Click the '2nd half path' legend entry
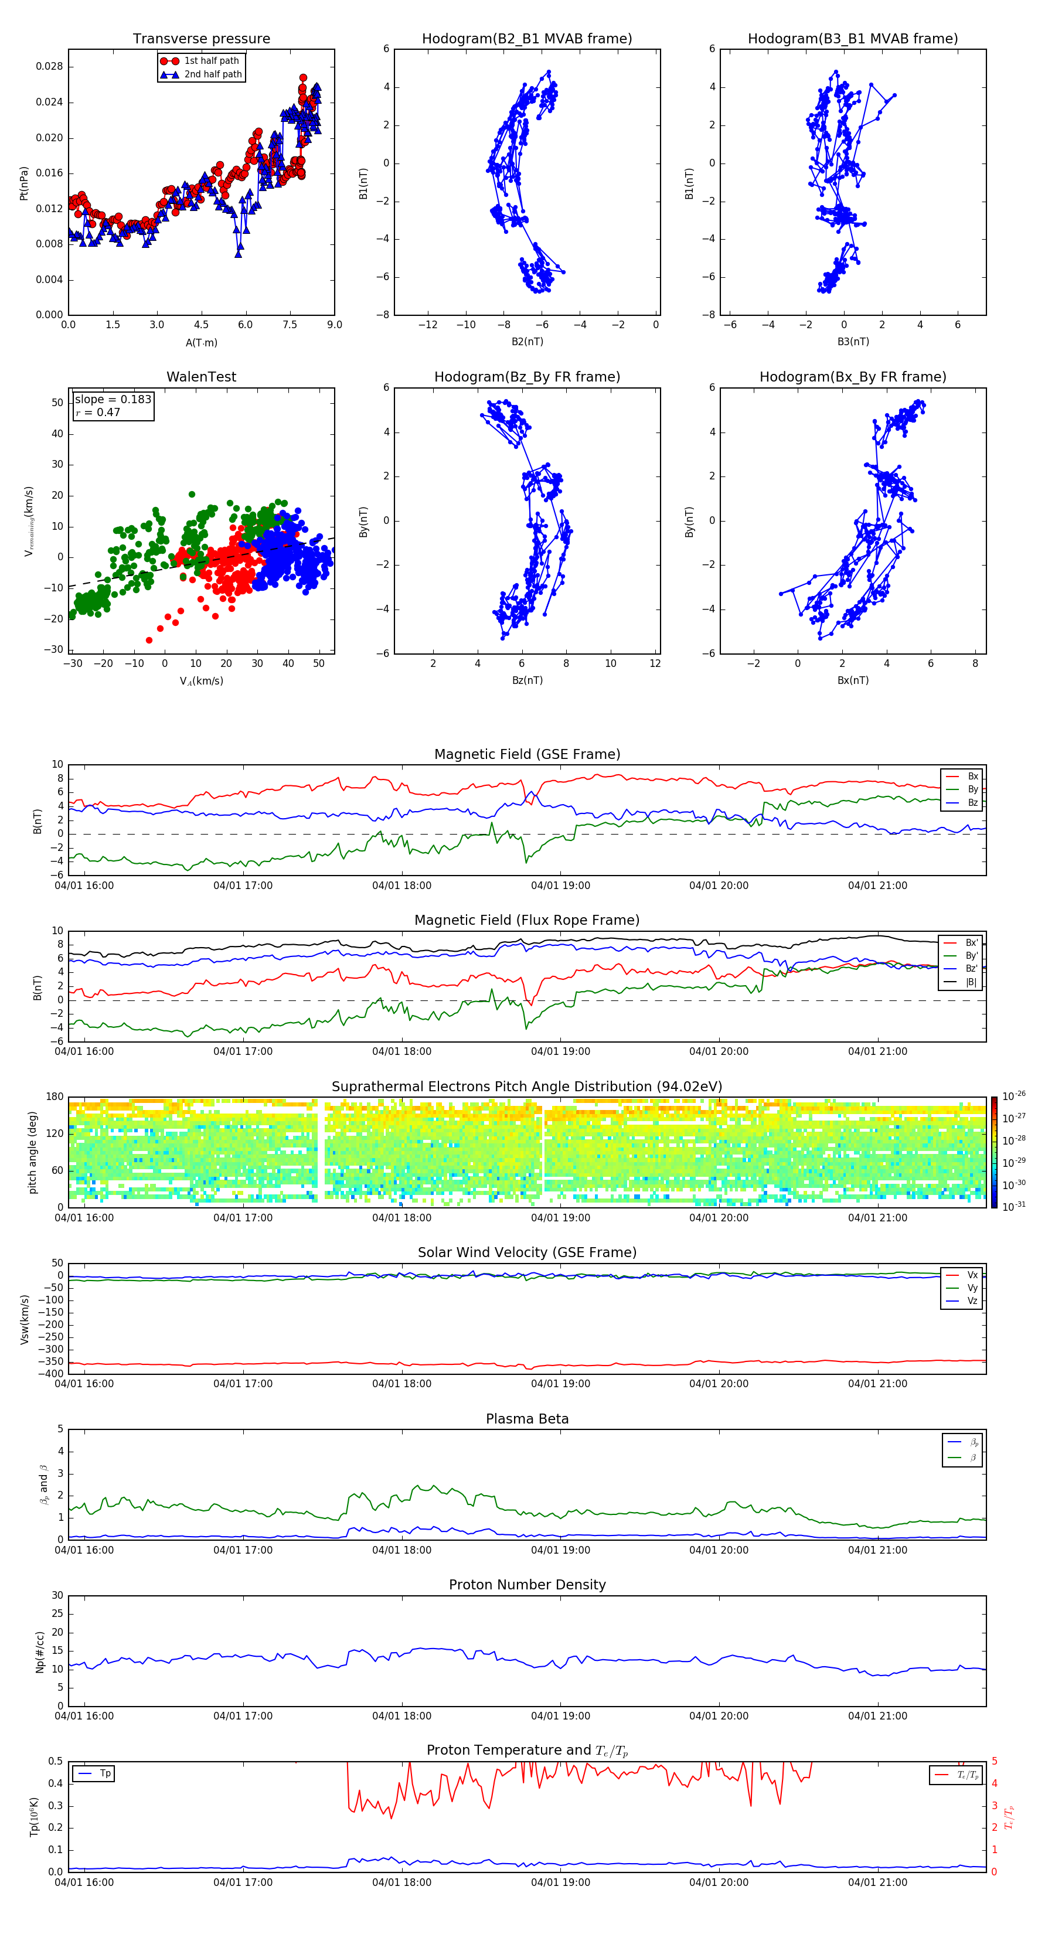 202,74
